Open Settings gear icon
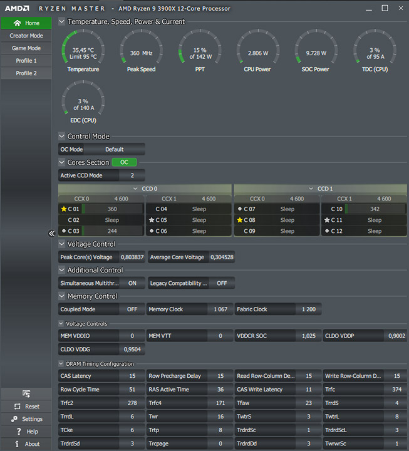Image resolution: width=409 pixels, height=451 pixels. pyautogui.click(x=14, y=419)
